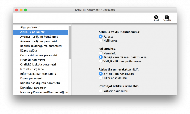Select Tikai nosaukumu radio button
190x114 pixels.
(x=101, y=78)
